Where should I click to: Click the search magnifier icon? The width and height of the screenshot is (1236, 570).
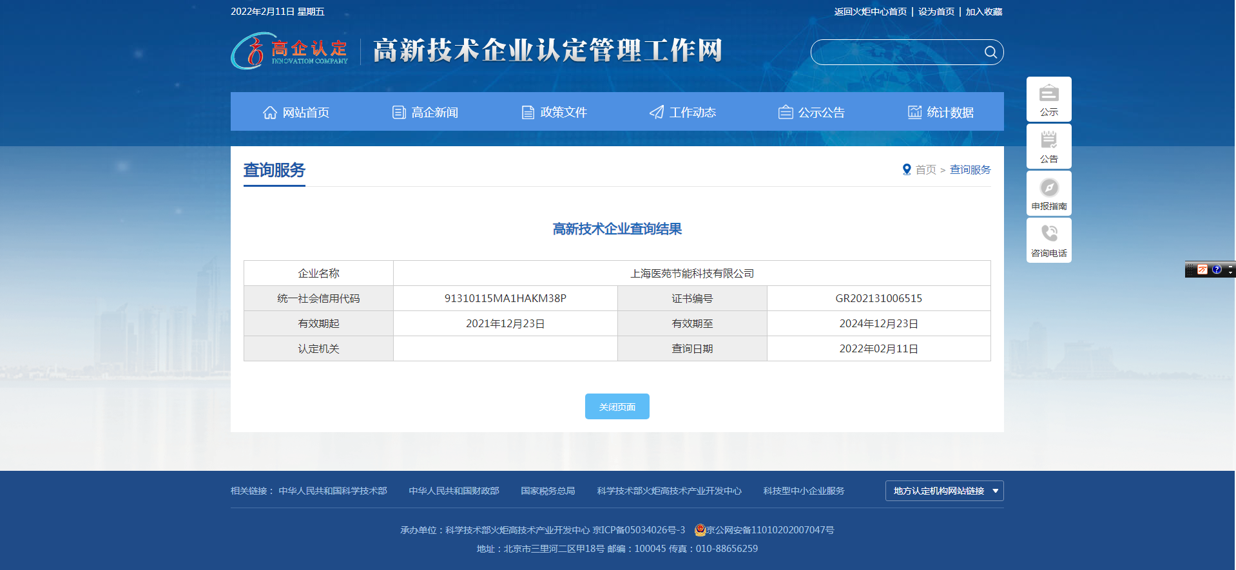pyautogui.click(x=990, y=52)
